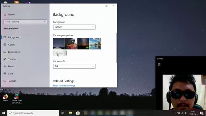Click the Taskbar icon in sidebar
206x116 pixels.
point(5,81)
